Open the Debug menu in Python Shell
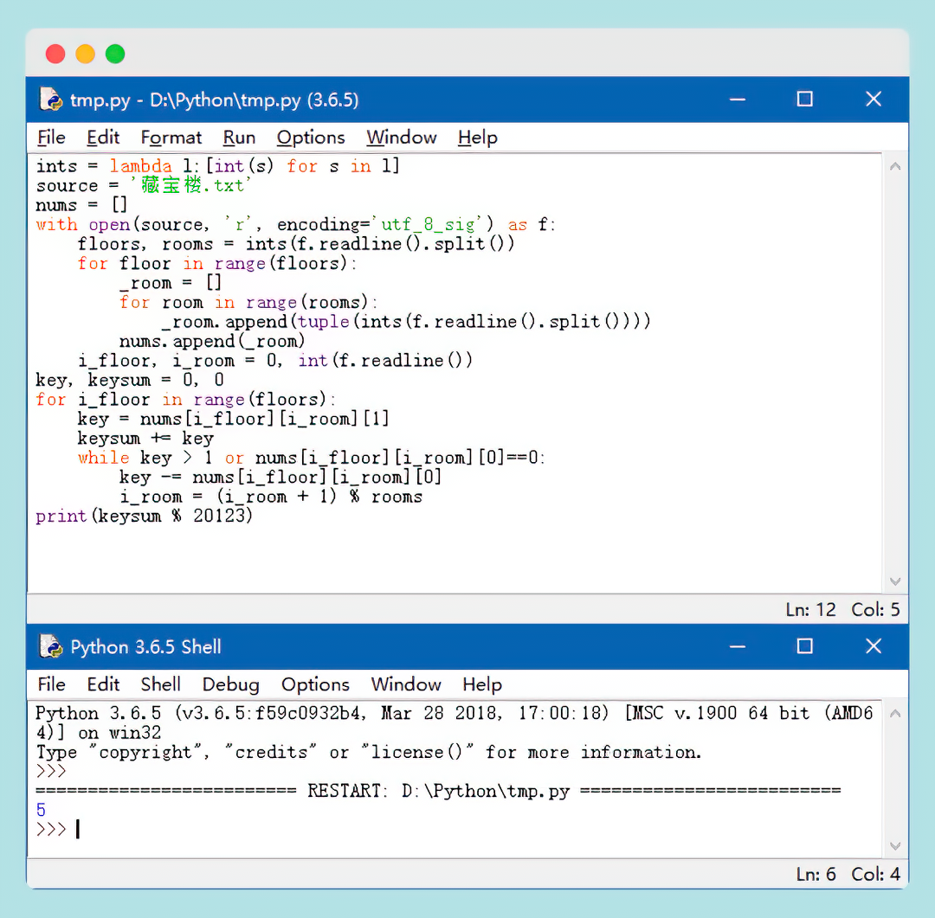This screenshot has width=935, height=918. (x=231, y=684)
